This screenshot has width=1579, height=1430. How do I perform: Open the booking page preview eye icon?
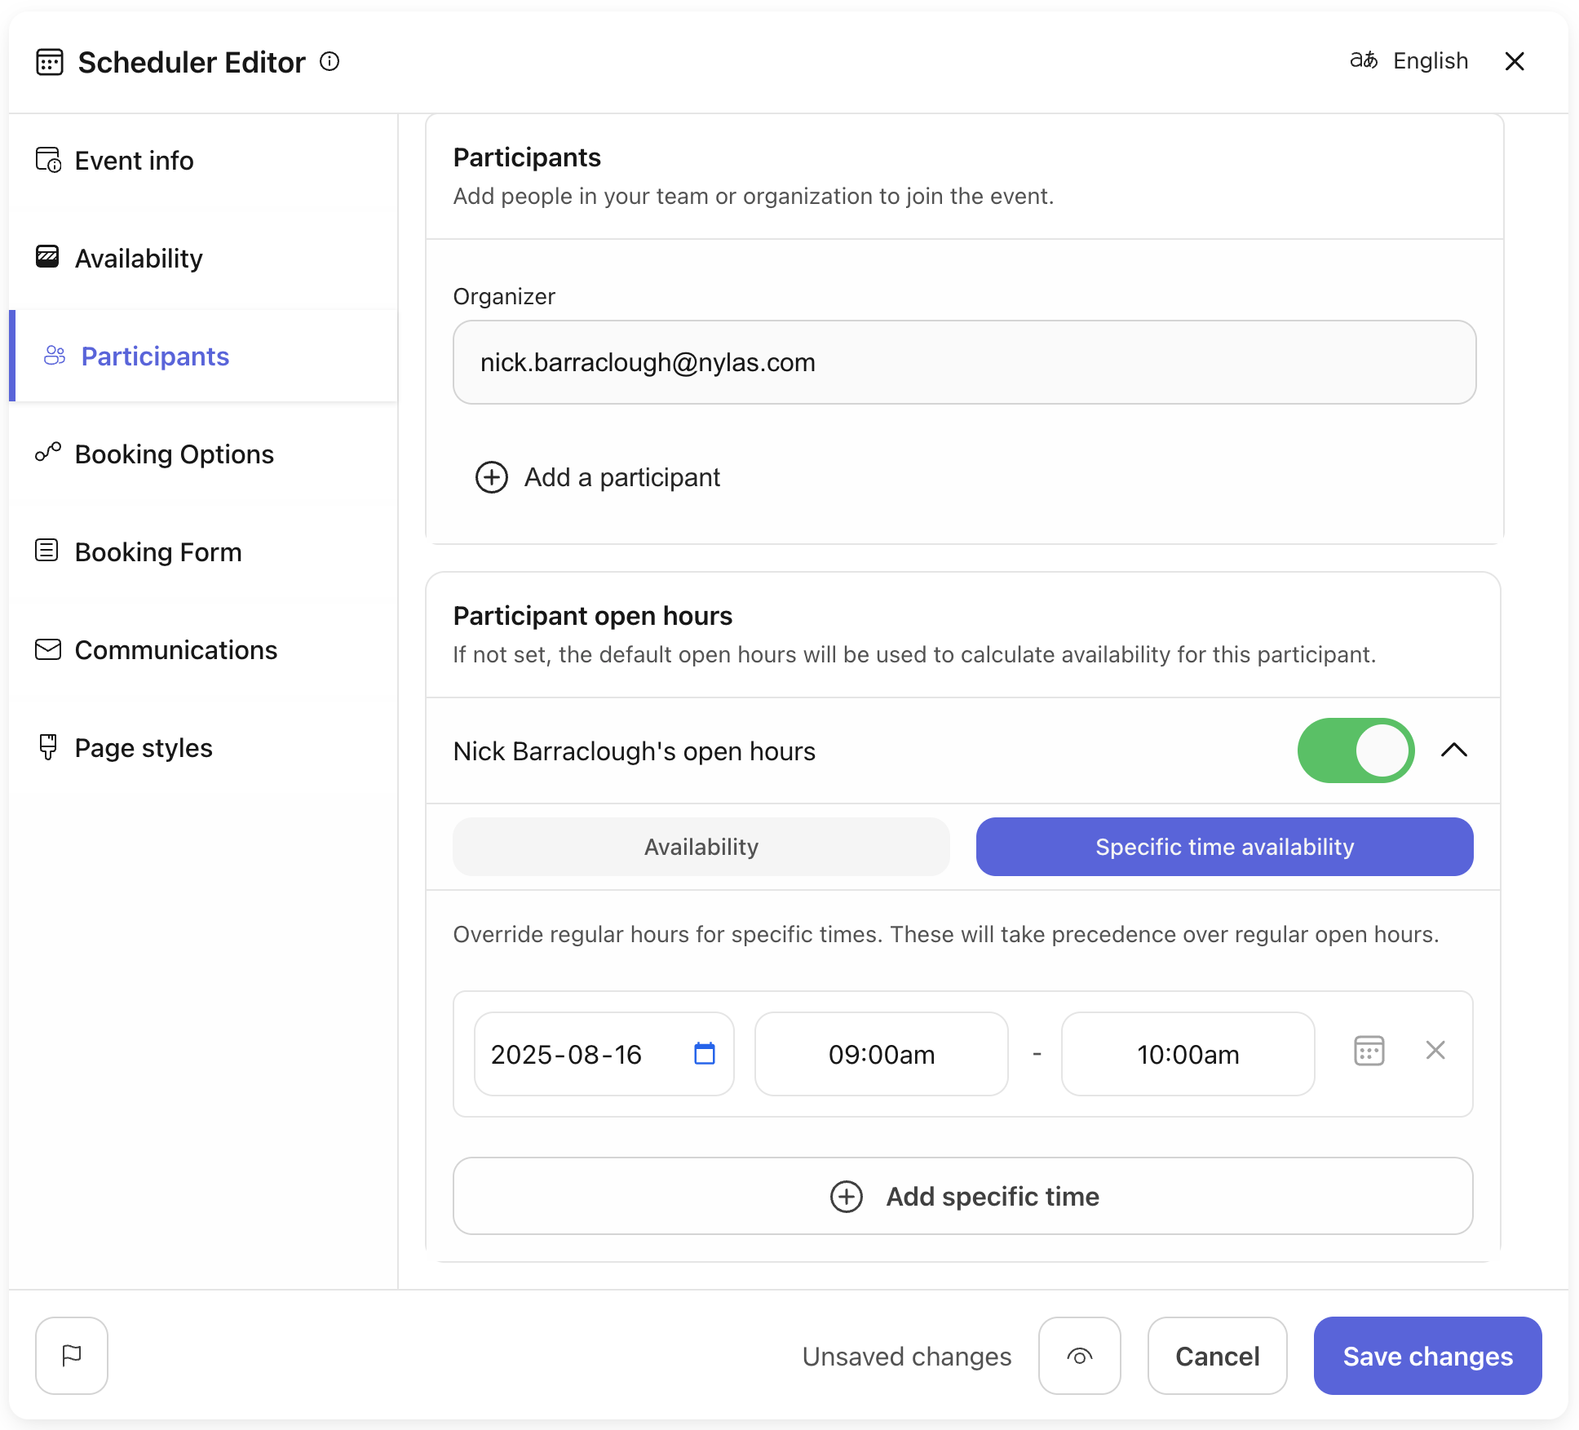[1080, 1356]
